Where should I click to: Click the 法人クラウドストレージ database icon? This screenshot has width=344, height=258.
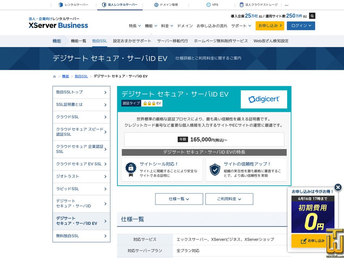[x=241, y=5]
